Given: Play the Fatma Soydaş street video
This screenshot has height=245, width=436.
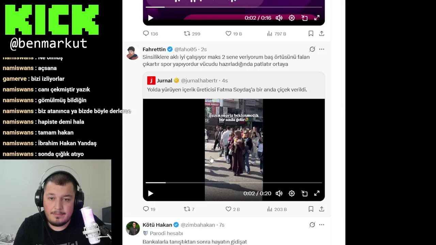Looking at the screenshot, I should tap(151, 194).
